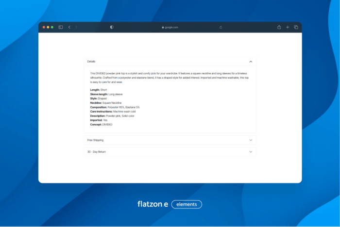Expand the 30 - Day Return chevron
This screenshot has height=227, width=340.
(x=251, y=152)
